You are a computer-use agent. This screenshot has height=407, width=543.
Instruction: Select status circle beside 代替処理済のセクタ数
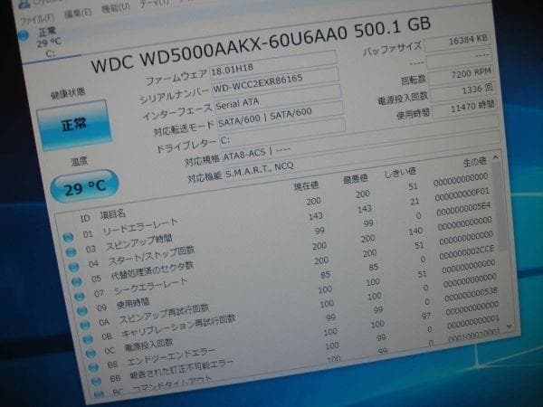coord(77,281)
